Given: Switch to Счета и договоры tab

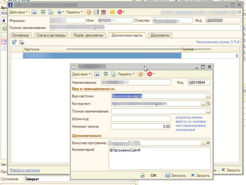Looking at the screenshot, I should tap(51, 35).
